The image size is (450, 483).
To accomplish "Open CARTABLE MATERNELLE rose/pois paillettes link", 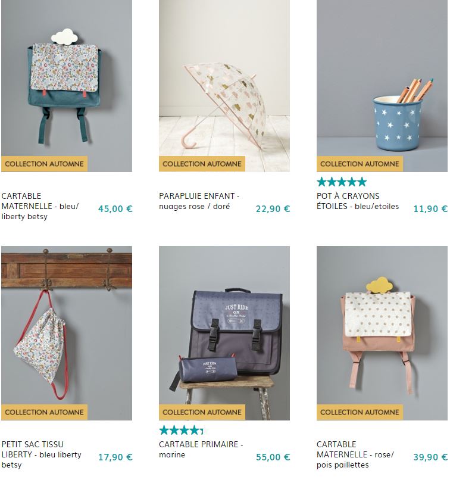I will [x=355, y=454].
